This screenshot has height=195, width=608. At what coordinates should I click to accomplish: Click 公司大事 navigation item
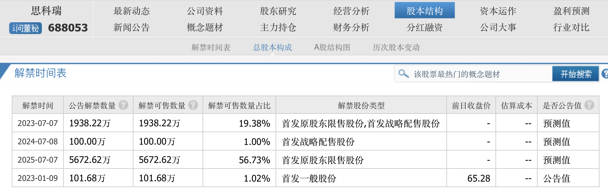point(498,27)
